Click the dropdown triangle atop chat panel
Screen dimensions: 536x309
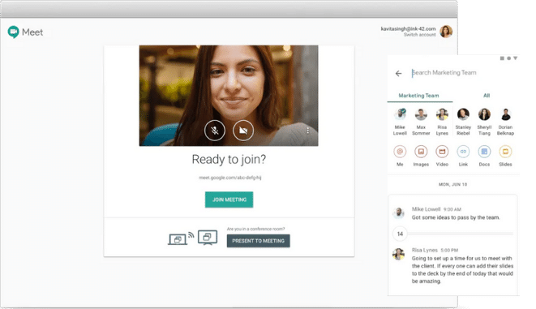pos(515,58)
